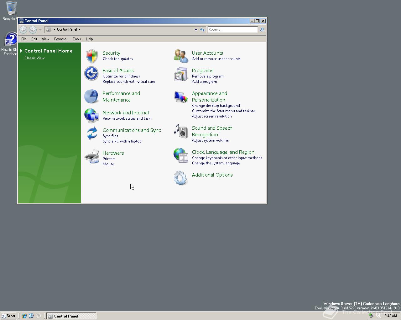The width and height of the screenshot is (401, 320).
Task: Select Control Panel Home in sidebar
Action: tap(49, 51)
